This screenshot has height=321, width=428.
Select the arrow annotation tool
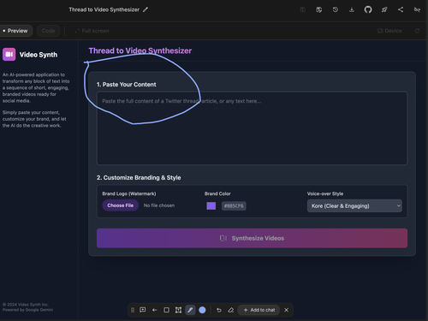[x=155, y=310]
